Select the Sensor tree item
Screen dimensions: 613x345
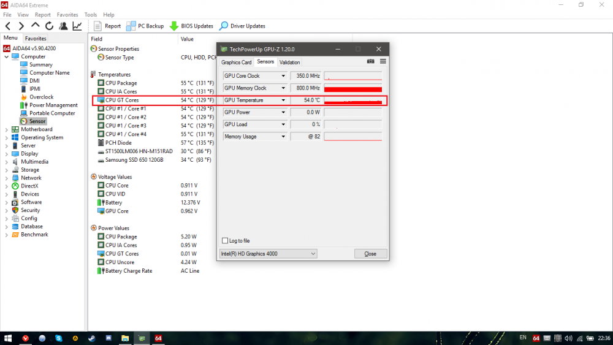pos(37,121)
